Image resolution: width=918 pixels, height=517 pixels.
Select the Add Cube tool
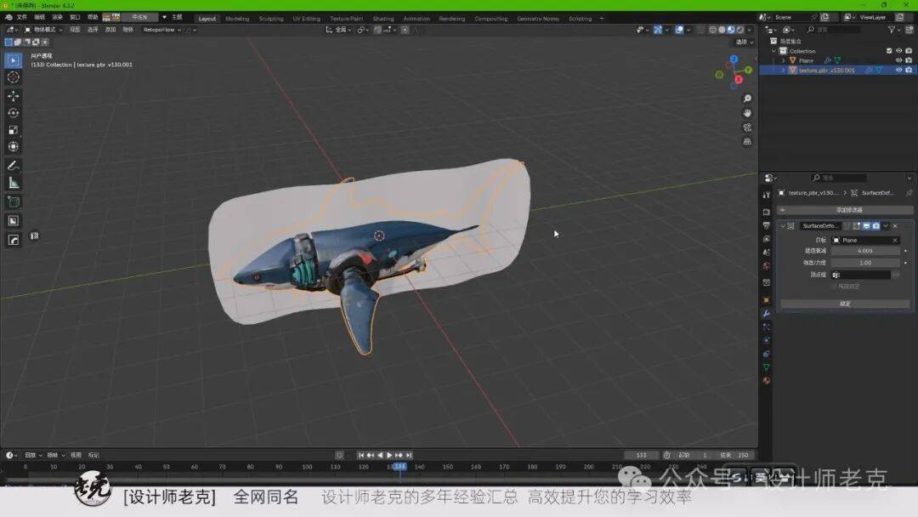pos(14,202)
